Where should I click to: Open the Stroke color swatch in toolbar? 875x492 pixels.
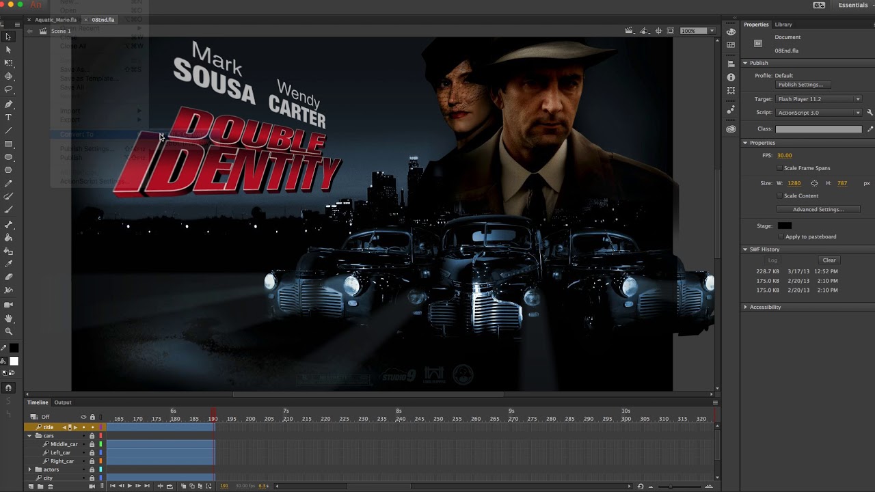pos(14,348)
